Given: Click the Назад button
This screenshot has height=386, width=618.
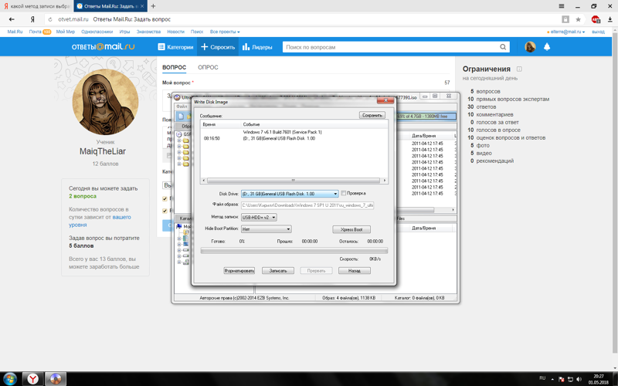Looking at the screenshot, I should point(355,271).
